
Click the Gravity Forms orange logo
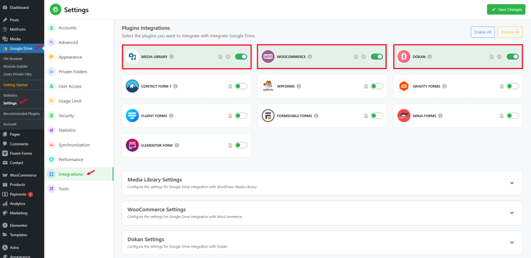coord(404,86)
